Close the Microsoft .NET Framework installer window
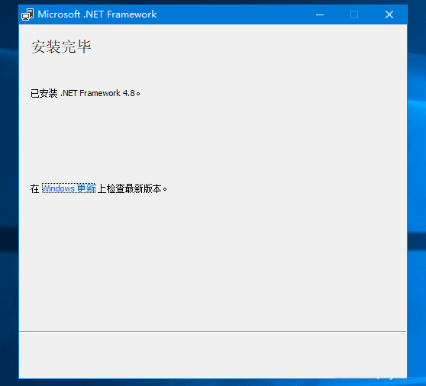426x386 pixels. tap(389, 14)
